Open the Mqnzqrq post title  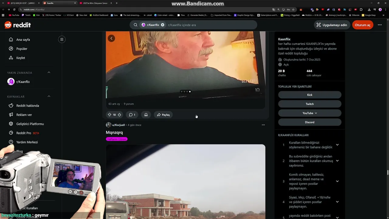pos(114,133)
